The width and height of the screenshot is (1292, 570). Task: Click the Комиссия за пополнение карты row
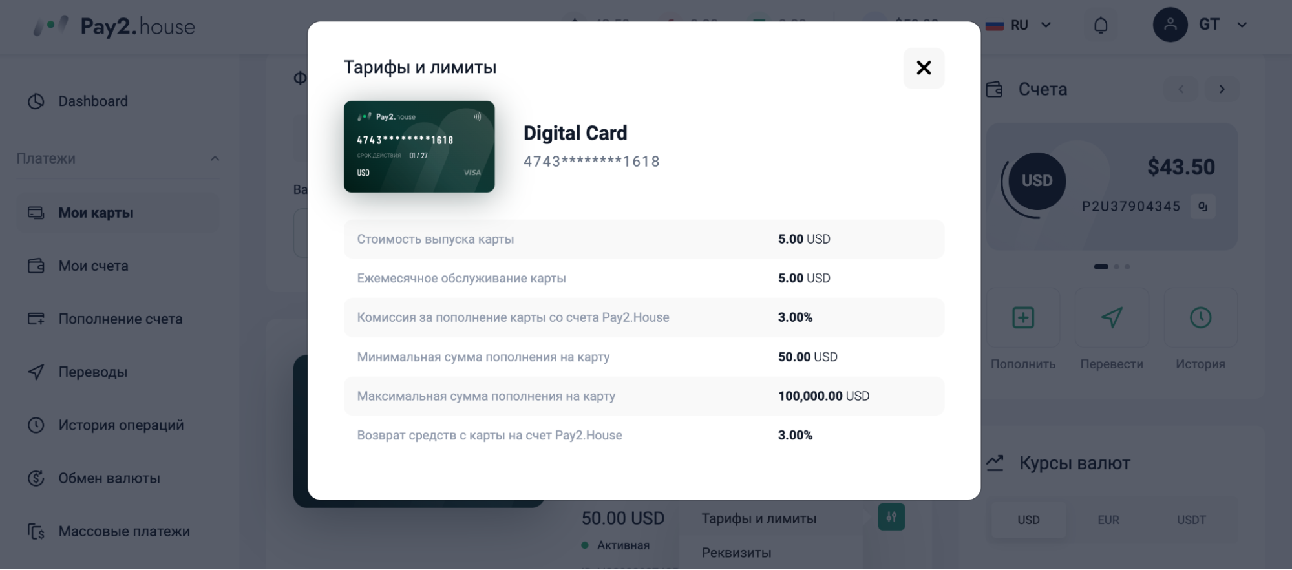644,317
